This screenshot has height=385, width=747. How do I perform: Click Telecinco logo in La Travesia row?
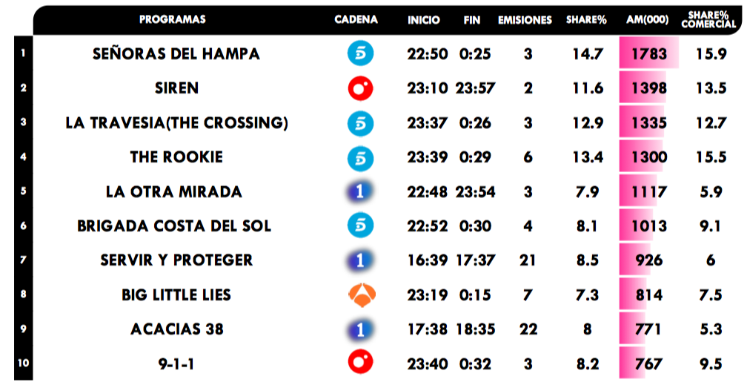[x=360, y=122]
